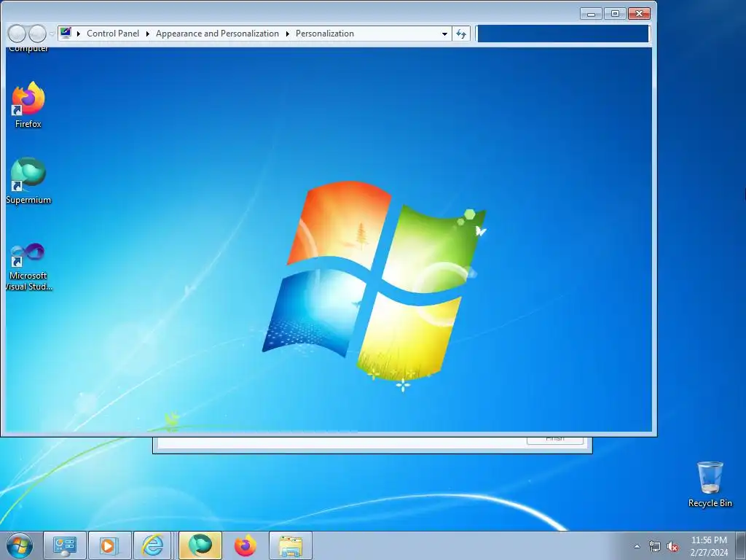The height and width of the screenshot is (560, 746).
Task: Maximize the Personalization window
Action: (x=615, y=14)
